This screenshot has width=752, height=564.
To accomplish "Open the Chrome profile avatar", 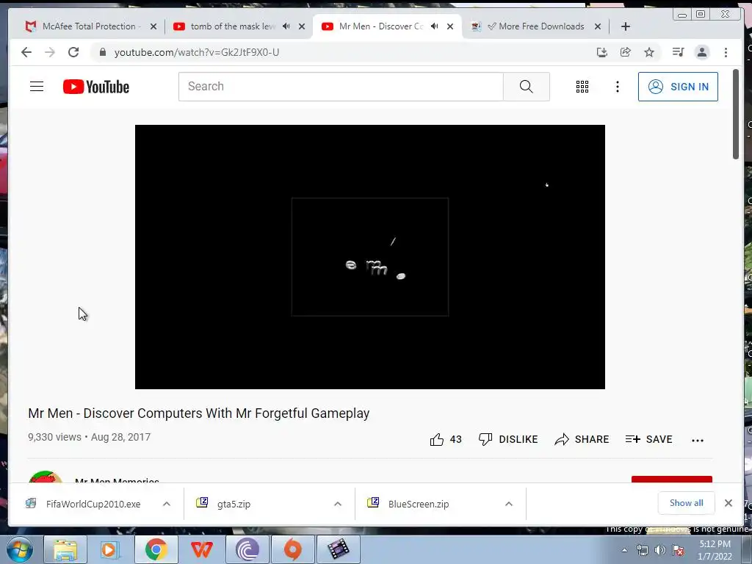I will (701, 52).
